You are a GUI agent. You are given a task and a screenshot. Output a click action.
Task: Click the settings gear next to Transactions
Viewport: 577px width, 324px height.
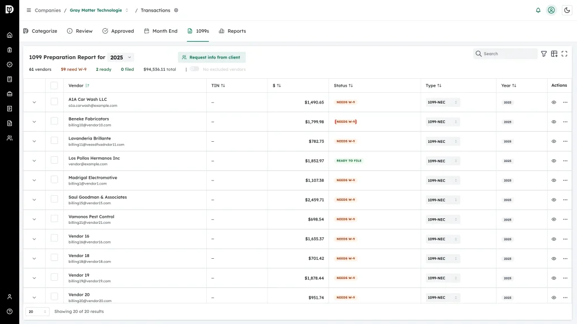[x=176, y=10]
